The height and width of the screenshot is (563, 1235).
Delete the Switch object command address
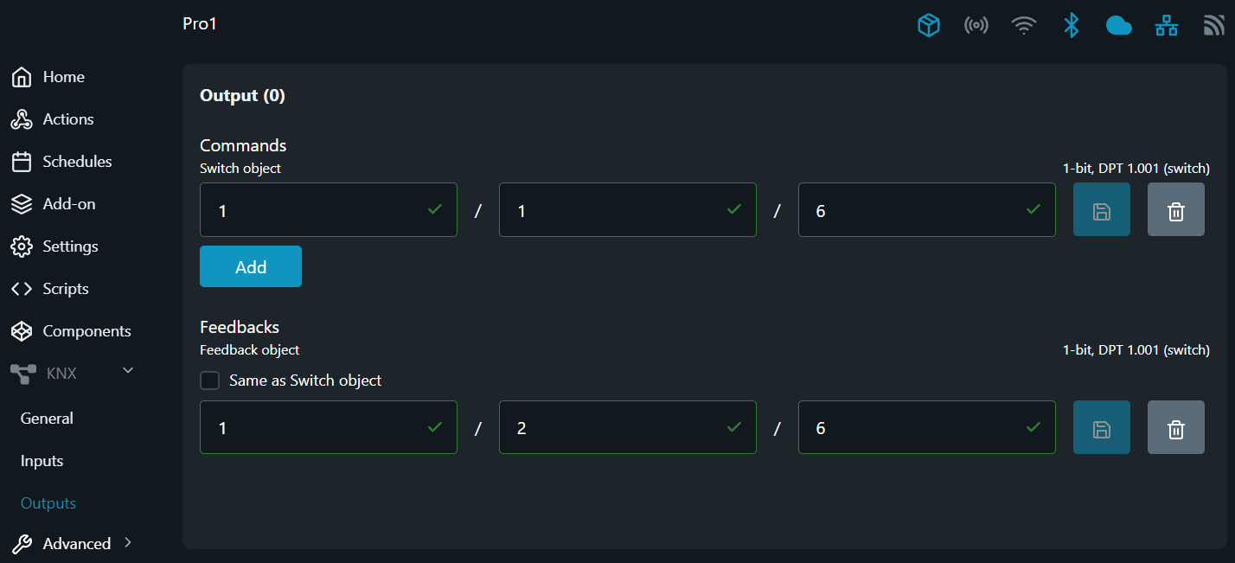point(1175,210)
